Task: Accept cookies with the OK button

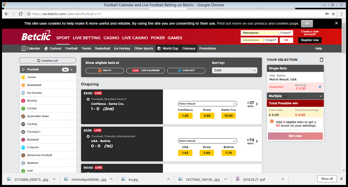Action: [307, 23]
